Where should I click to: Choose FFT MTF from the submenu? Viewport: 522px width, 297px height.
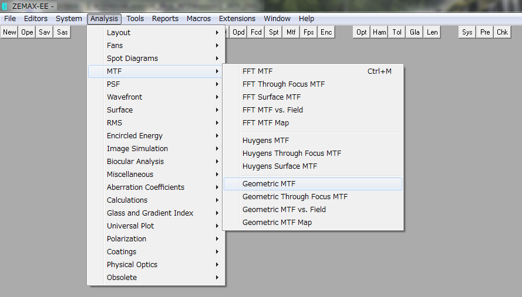(313, 71)
